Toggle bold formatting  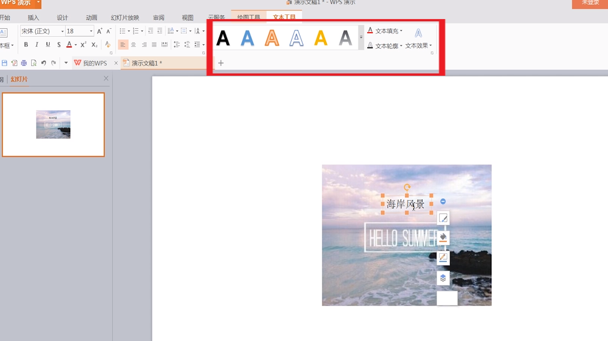26,45
